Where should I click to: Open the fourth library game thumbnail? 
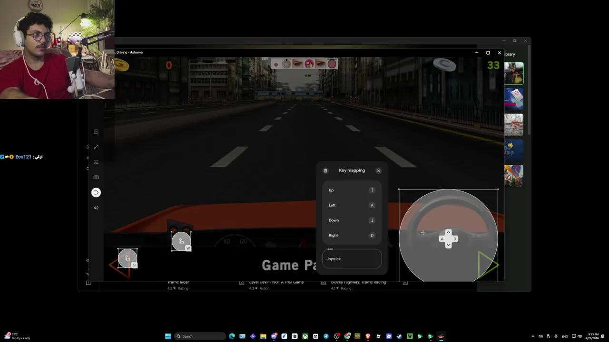[x=514, y=151]
